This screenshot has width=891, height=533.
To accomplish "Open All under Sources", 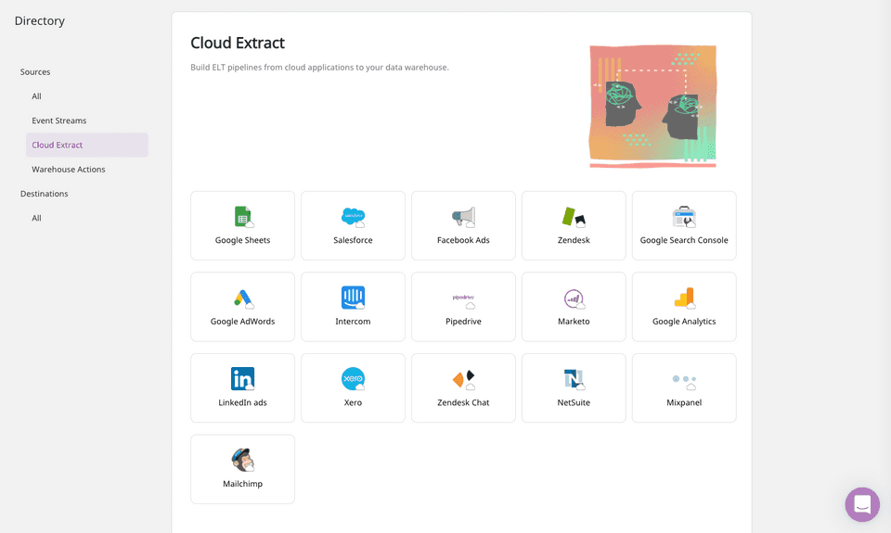I will 37,96.
